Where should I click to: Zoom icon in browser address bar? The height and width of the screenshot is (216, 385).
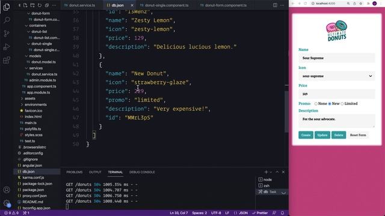tap(348, 4)
